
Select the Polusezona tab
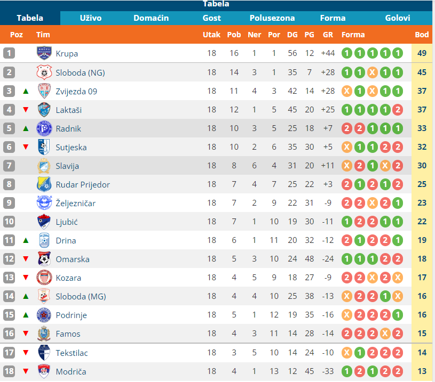pos(272,18)
